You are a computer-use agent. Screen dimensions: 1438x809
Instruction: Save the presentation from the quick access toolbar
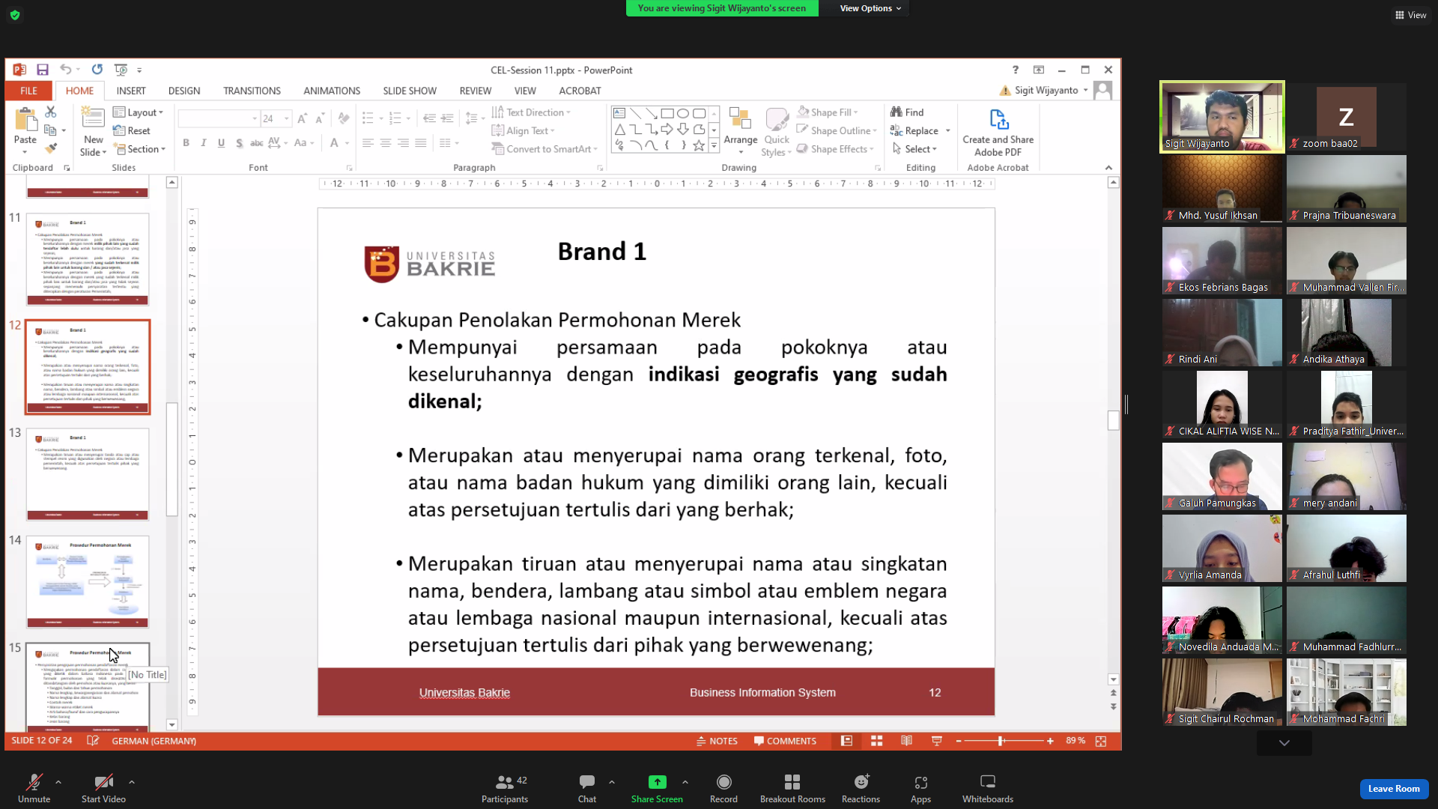pyautogui.click(x=43, y=70)
